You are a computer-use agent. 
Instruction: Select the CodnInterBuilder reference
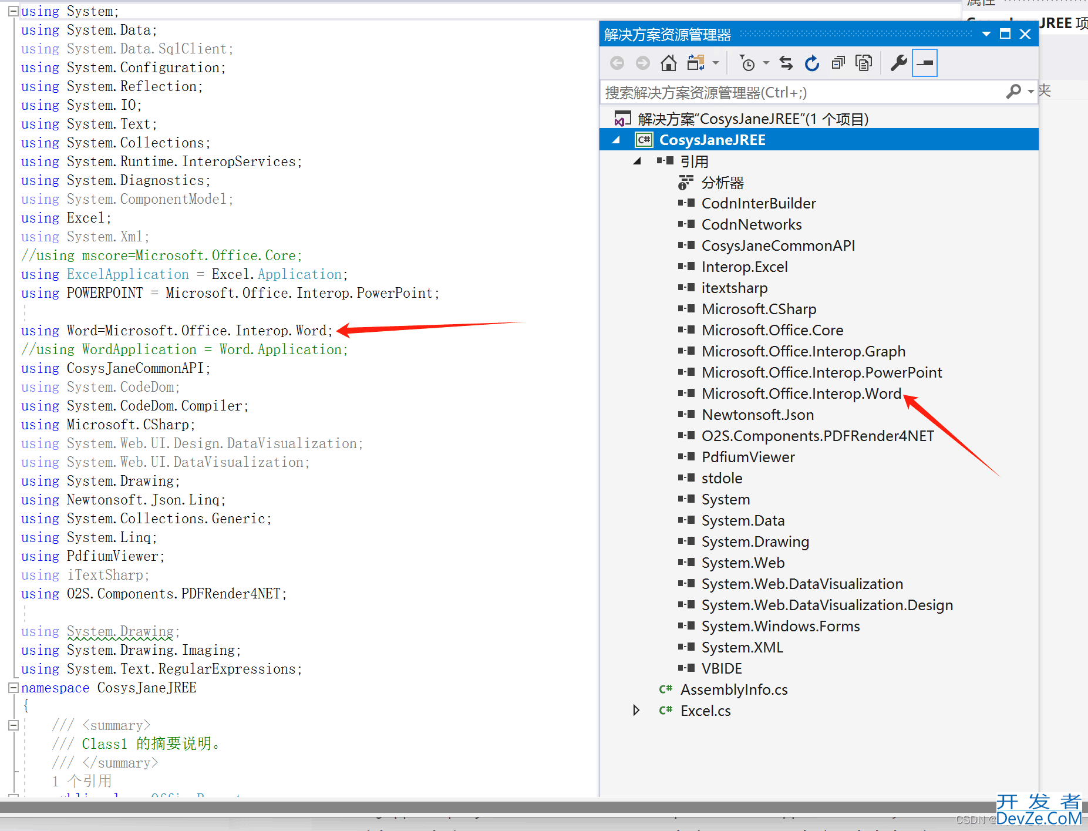(759, 203)
